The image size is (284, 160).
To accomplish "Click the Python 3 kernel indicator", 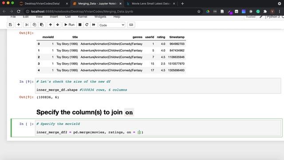I will pos(273,17).
